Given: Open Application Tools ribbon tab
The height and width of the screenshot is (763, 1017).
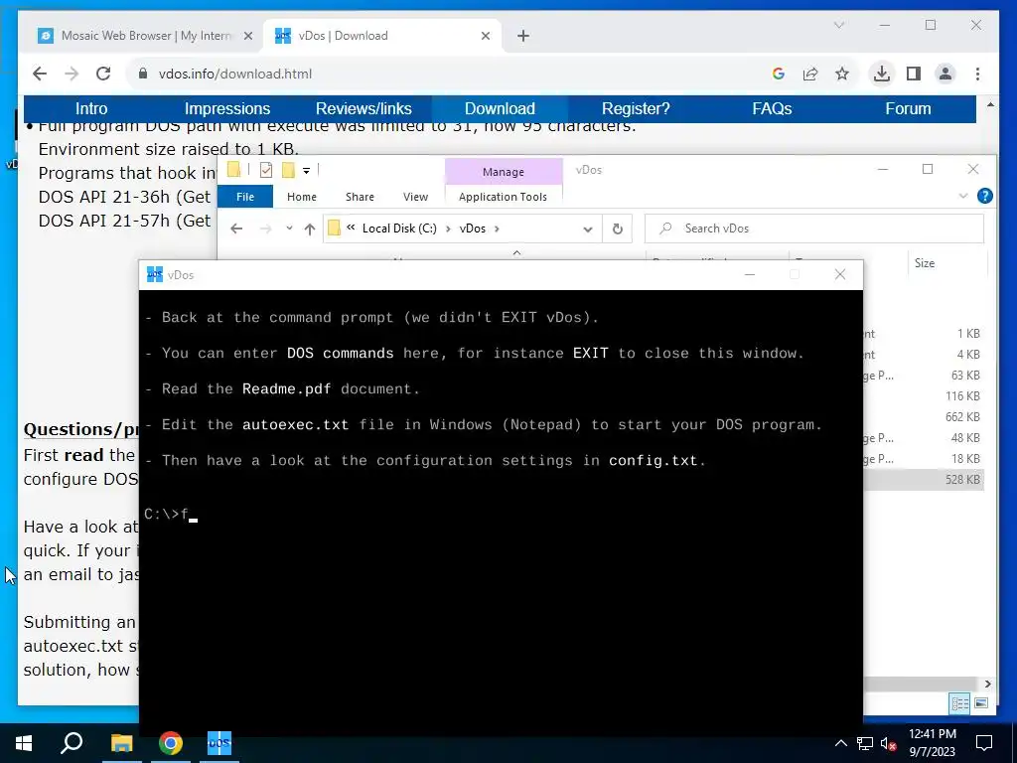Looking at the screenshot, I should [503, 197].
